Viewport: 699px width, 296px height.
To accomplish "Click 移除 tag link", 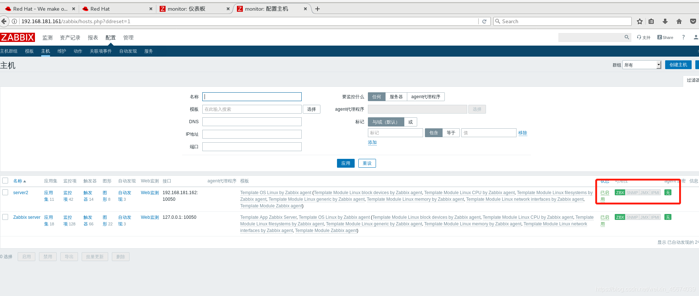I will pyautogui.click(x=523, y=133).
